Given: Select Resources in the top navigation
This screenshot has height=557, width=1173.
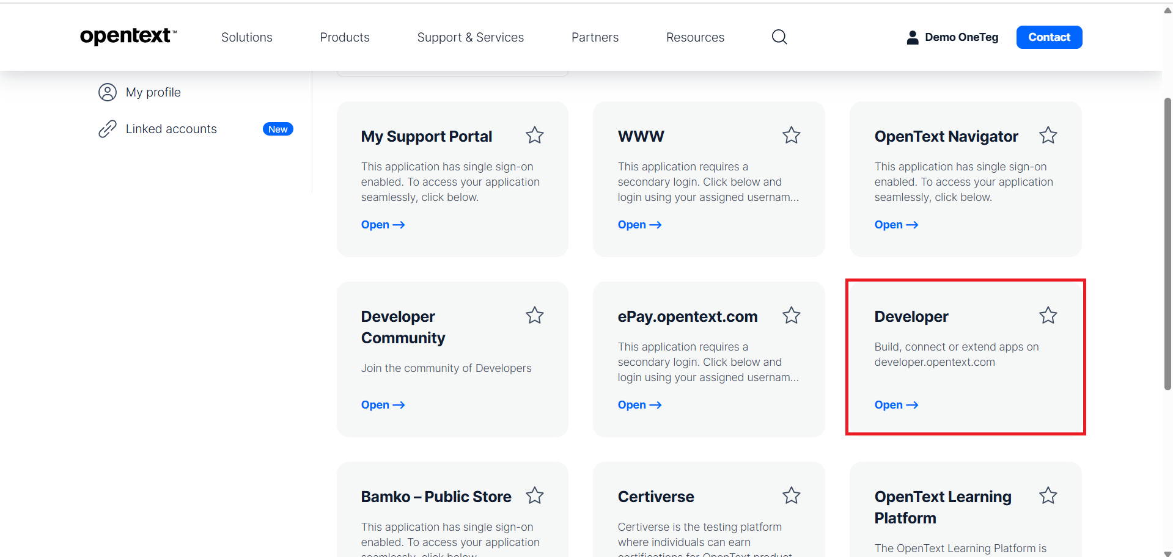Looking at the screenshot, I should [695, 37].
